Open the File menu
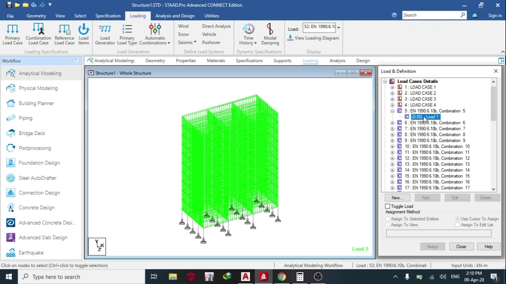506x284 pixels. [x=10, y=16]
